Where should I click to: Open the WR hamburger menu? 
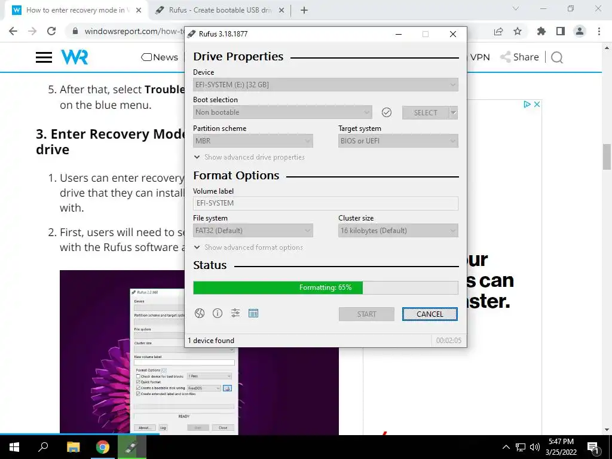tap(44, 57)
